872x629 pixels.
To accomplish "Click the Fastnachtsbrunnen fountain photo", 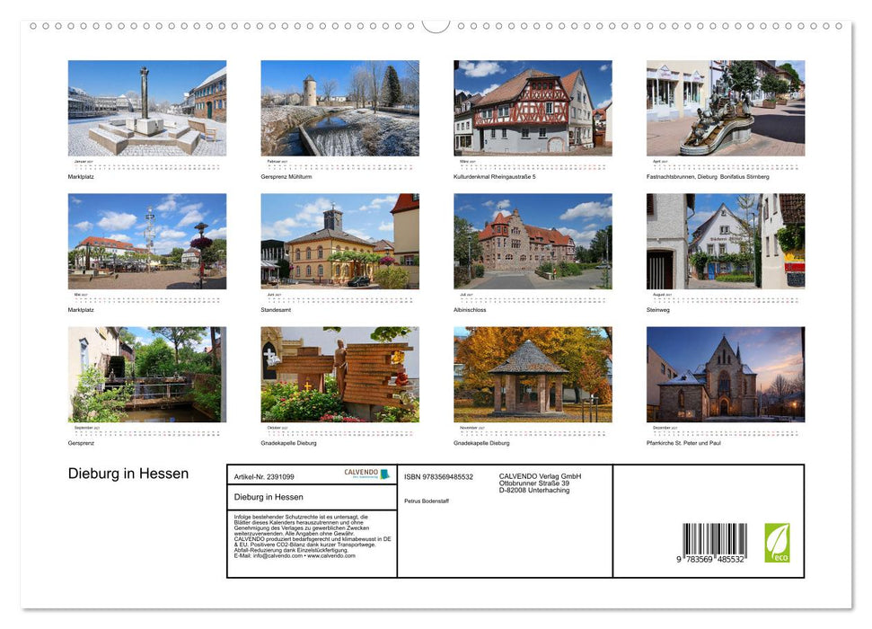I will tap(726, 108).
